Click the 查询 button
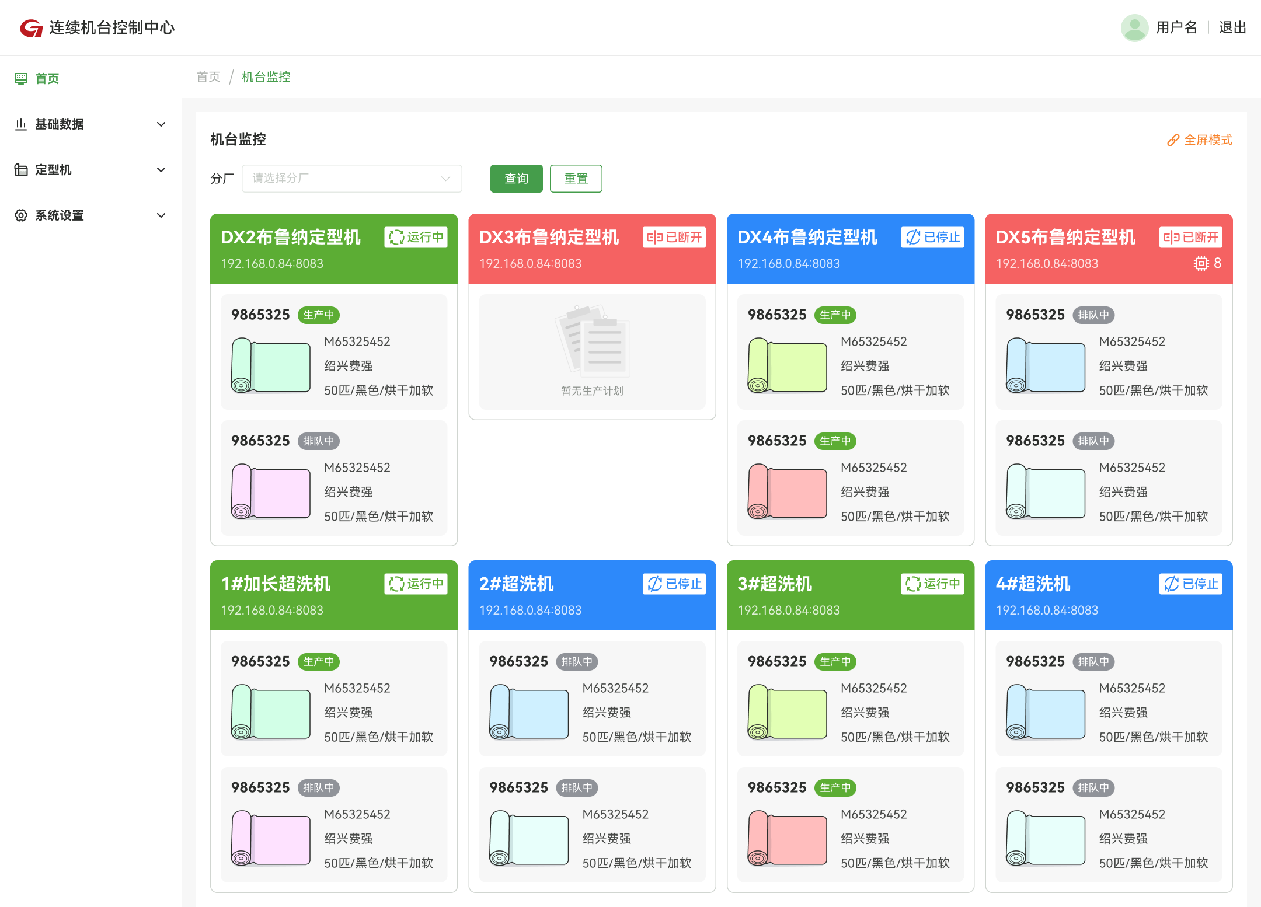This screenshot has width=1261, height=907. click(516, 179)
